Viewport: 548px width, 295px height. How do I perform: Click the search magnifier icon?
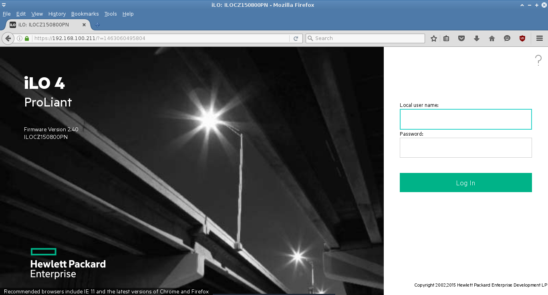pos(310,38)
